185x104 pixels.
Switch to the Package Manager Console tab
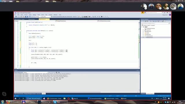[x=30, y=94]
